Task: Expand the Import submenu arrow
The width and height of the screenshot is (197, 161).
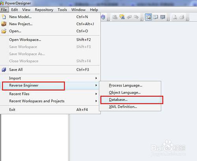Action: 96,78
